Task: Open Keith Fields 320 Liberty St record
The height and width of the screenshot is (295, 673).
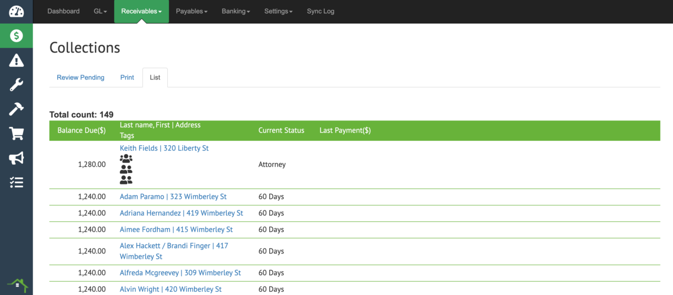Action: point(164,148)
